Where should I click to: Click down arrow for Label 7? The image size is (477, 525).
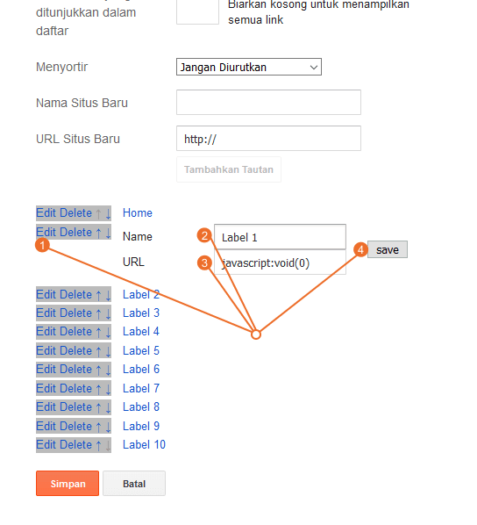point(108,389)
